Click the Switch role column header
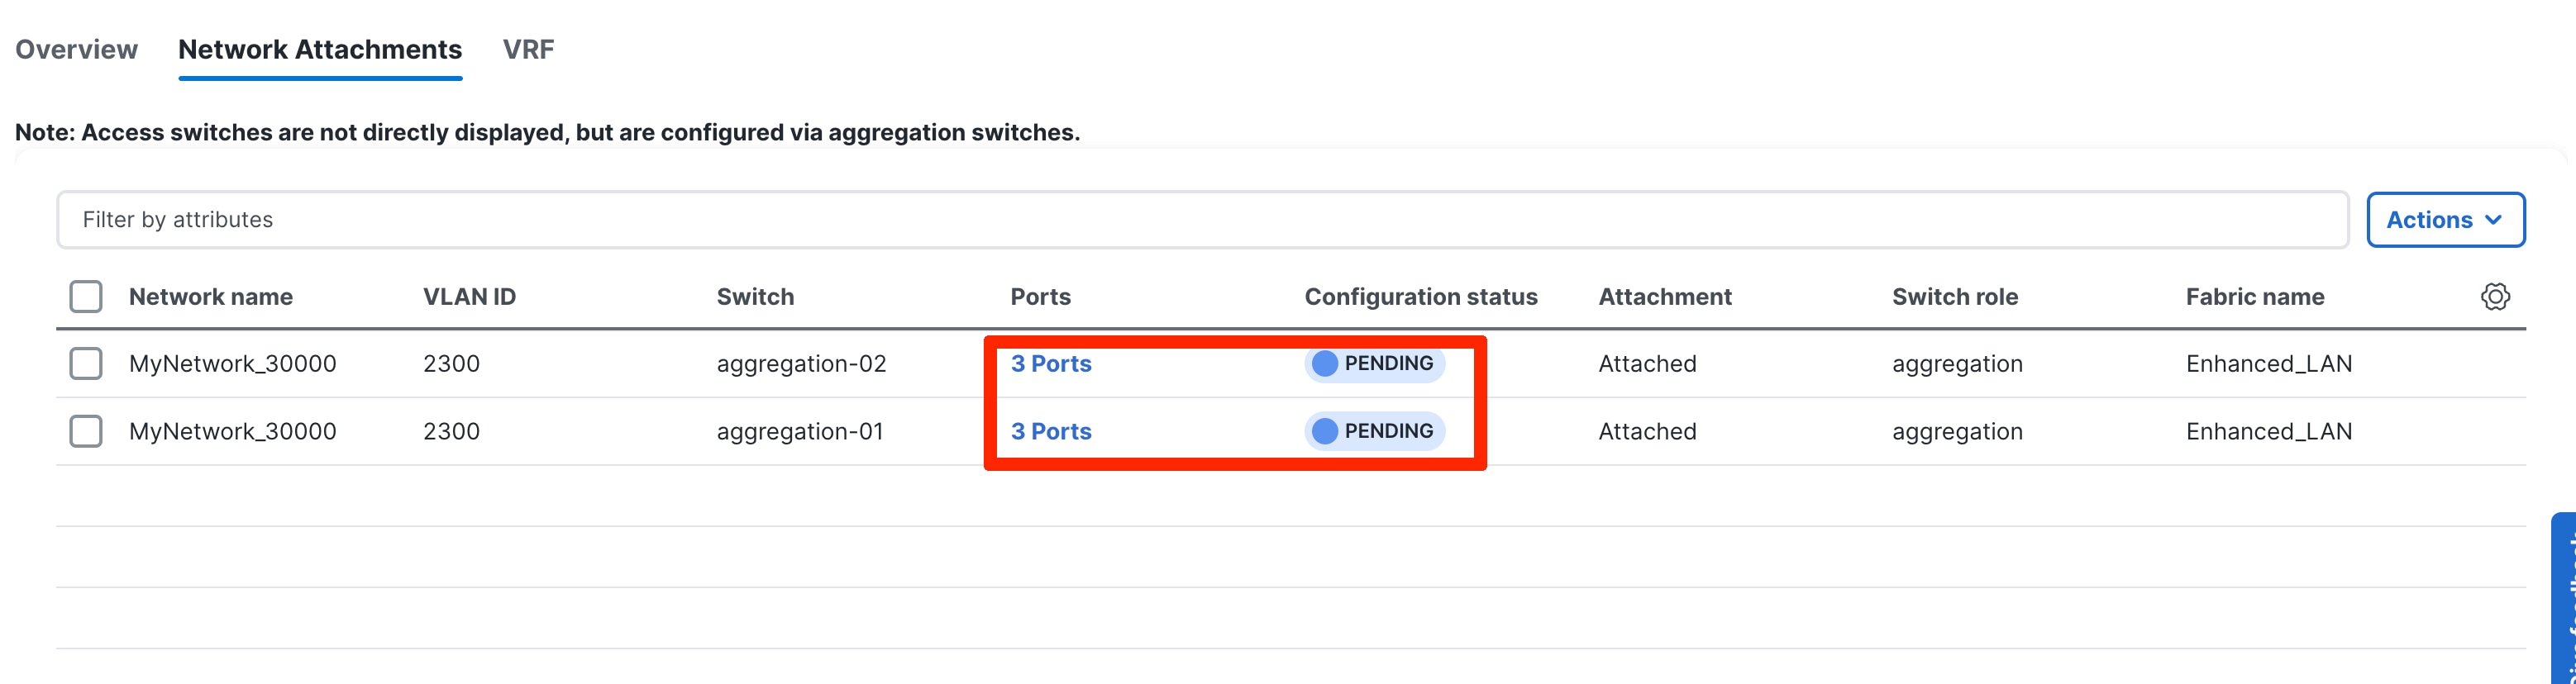Image resolution: width=2576 pixels, height=684 pixels. tap(1954, 297)
